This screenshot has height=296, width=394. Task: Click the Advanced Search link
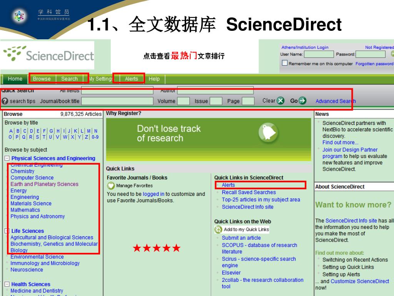click(x=336, y=101)
